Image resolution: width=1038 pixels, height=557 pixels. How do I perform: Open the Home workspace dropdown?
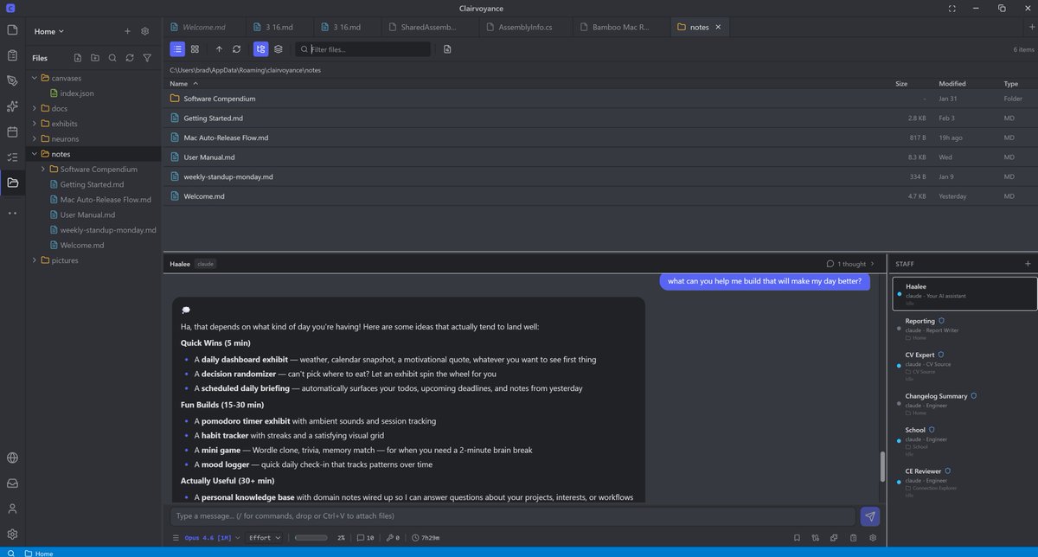click(49, 31)
